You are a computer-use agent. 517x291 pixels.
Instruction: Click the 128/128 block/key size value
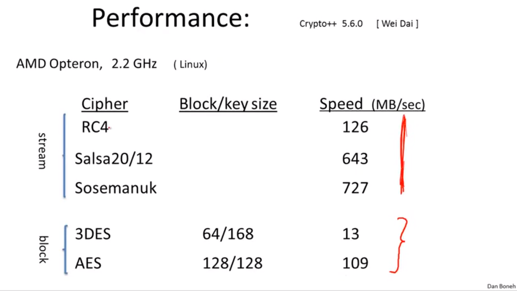[233, 264]
